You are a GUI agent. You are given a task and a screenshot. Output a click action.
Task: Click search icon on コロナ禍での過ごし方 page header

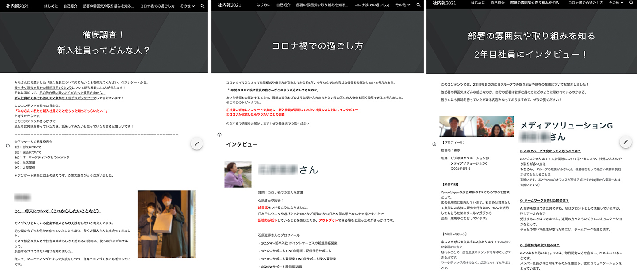click(x=418, y=5)
